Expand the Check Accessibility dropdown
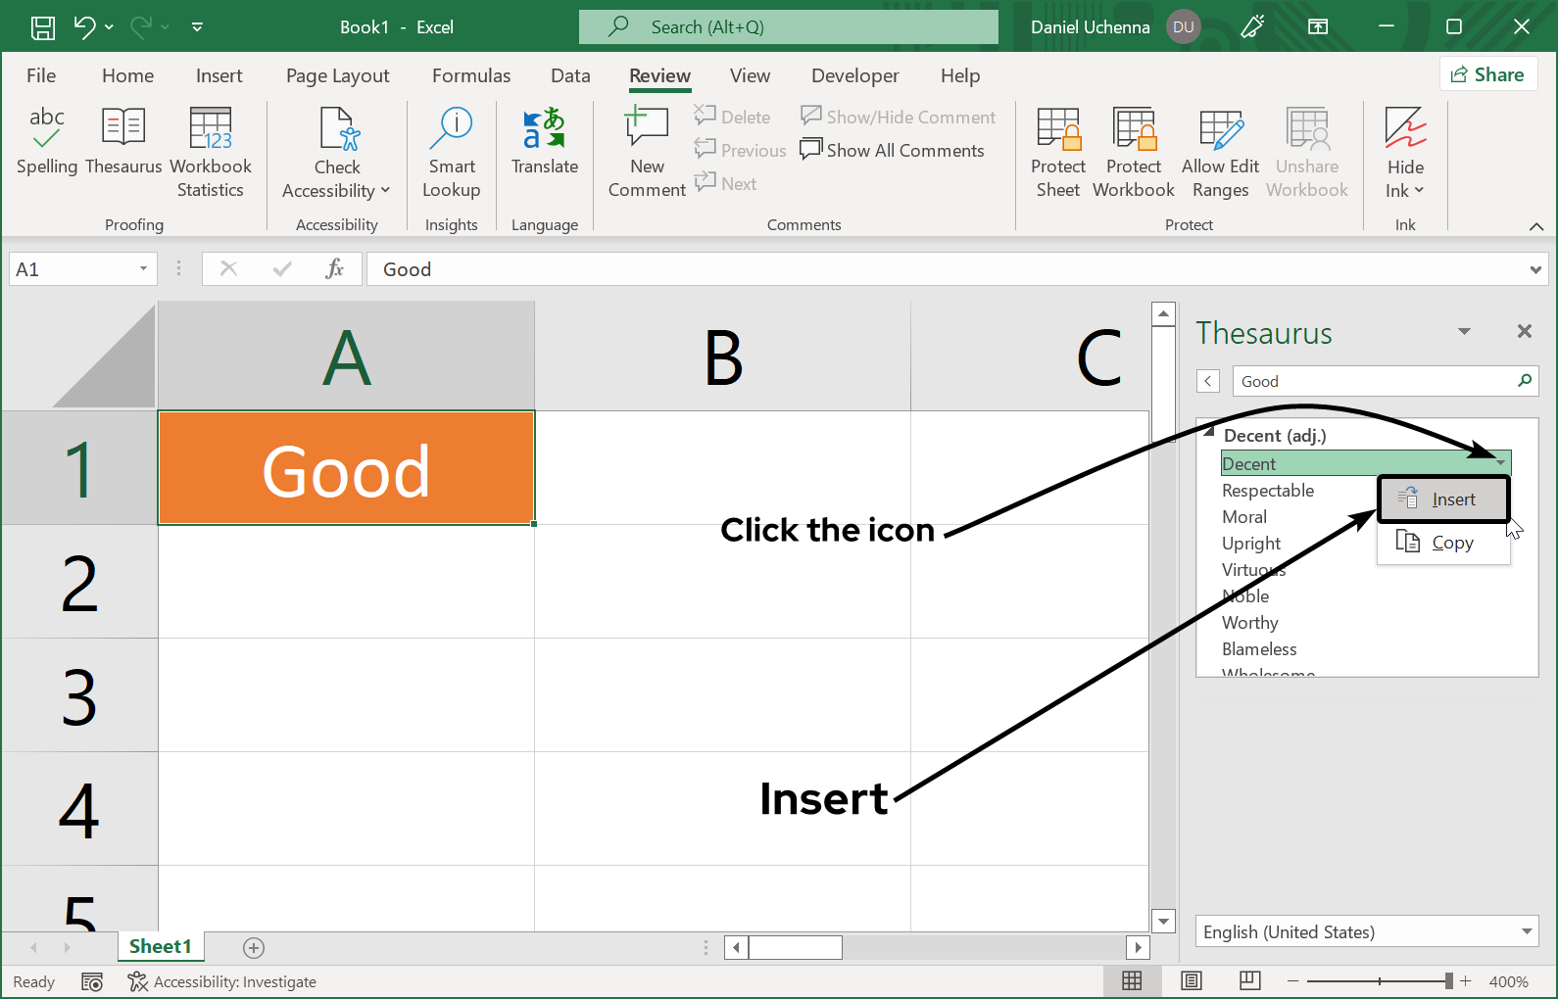This screenshot has width=1558, height=999. [x=337, y=190]
